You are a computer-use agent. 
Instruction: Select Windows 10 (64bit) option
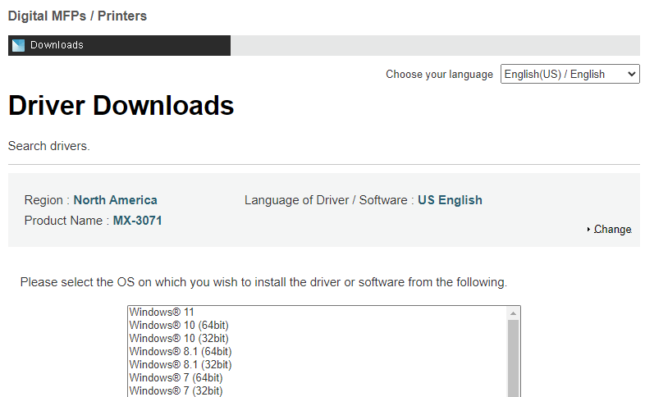pos(318,325)
